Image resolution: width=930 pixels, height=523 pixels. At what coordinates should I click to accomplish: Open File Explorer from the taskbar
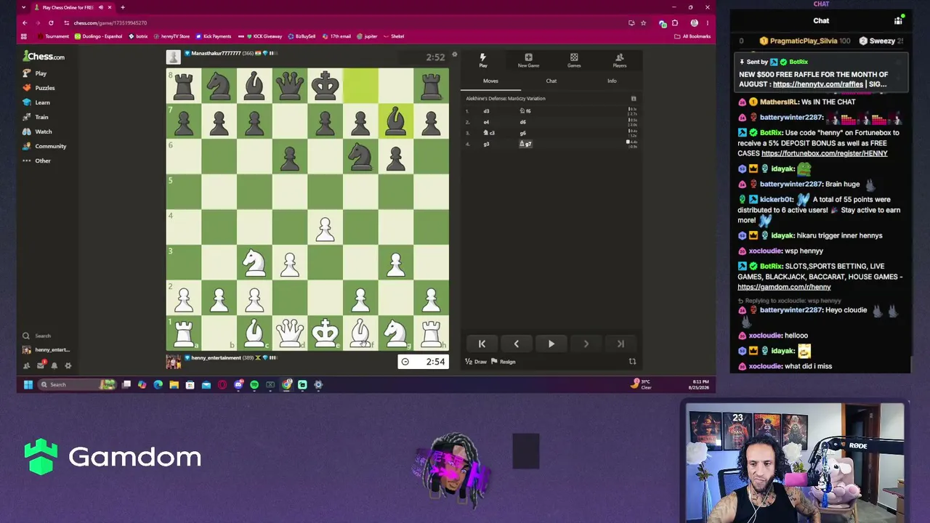click(174, 384)
